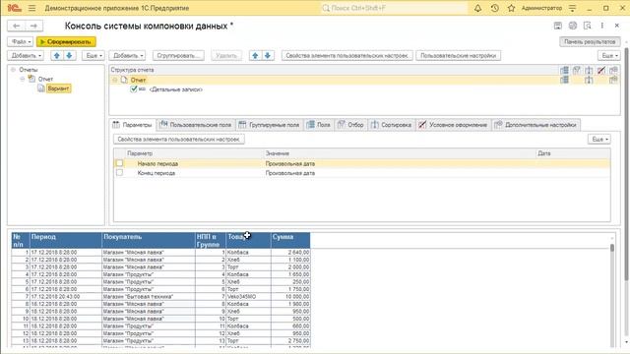Move report tree item up arrow
630x354 pixels.
(57, 56)
